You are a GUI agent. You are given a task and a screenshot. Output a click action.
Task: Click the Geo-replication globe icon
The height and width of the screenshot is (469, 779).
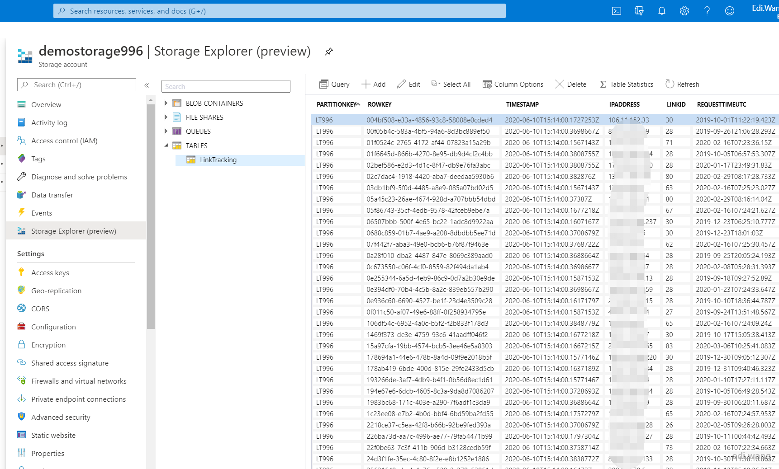[x=21, y=291]
